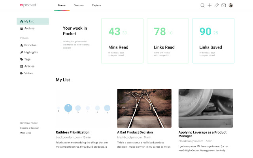The height and width of the screenshot is (158, 253).
Task: Click the grayscale train wheel thumbnail
Action: [x=206, y=108]
